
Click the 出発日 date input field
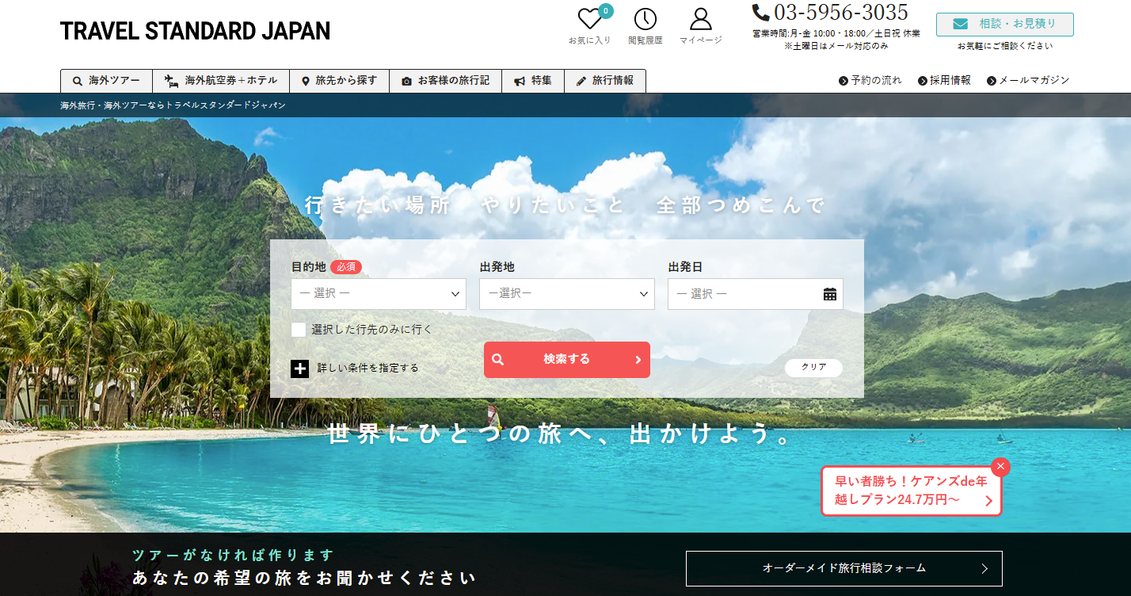[743, 294]
